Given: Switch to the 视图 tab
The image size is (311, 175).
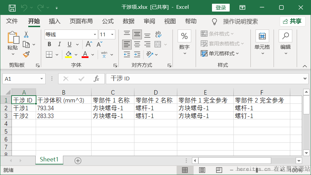Looking at the screenshot, I should (170, 21).
